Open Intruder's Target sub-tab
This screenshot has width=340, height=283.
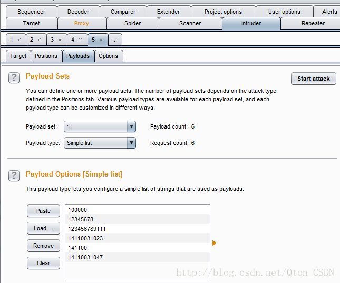18,56
